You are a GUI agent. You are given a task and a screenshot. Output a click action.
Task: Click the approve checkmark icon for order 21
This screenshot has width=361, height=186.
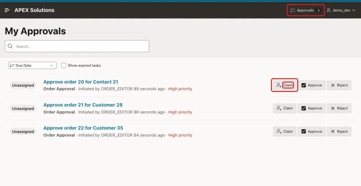coord(304,108)
